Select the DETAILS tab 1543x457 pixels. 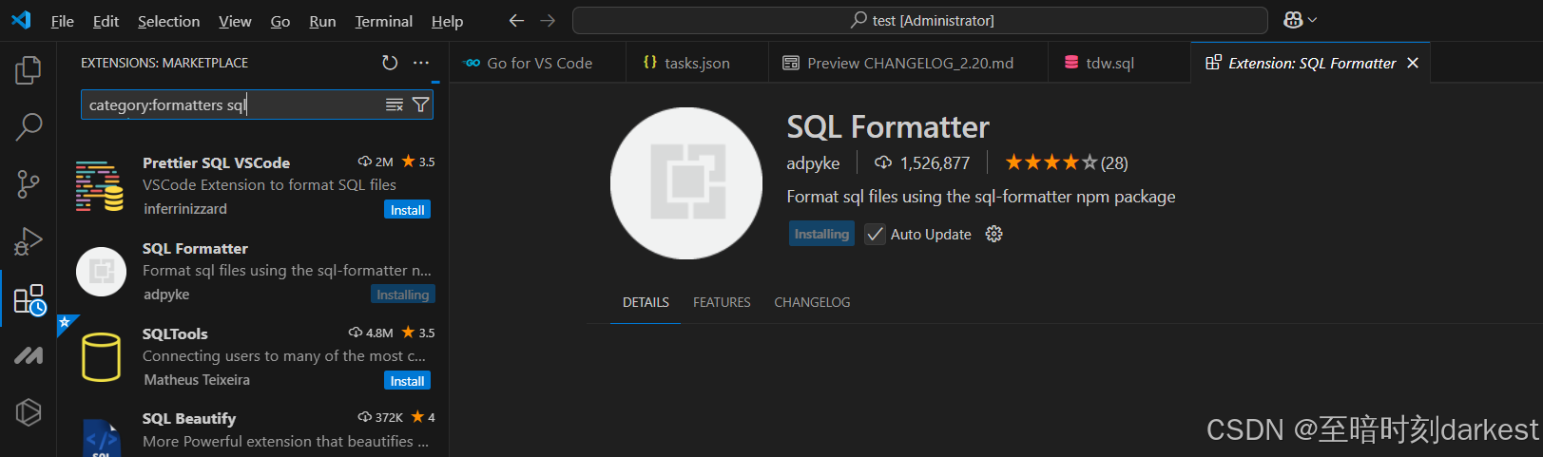pos(646,302)
